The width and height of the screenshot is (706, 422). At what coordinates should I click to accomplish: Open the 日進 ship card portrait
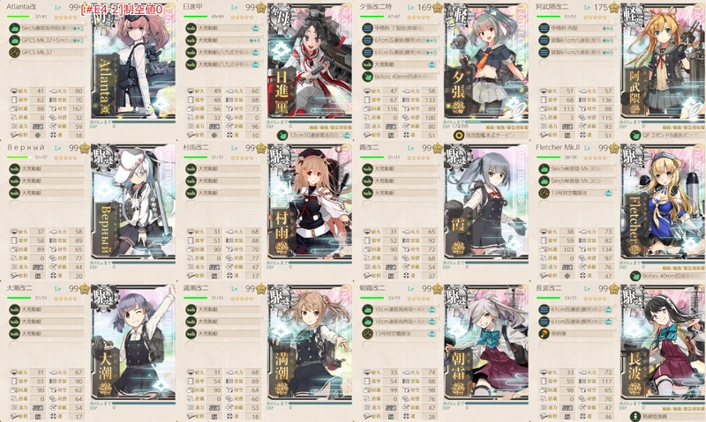point(310,62)
